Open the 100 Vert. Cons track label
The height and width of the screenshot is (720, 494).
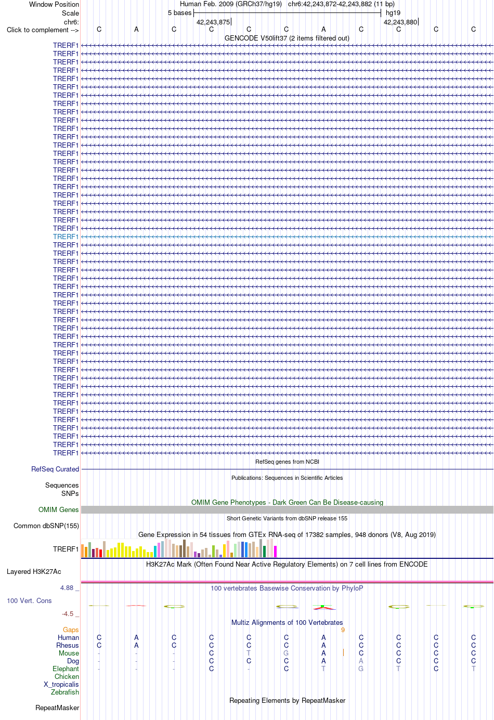click(x=29, y=600)
